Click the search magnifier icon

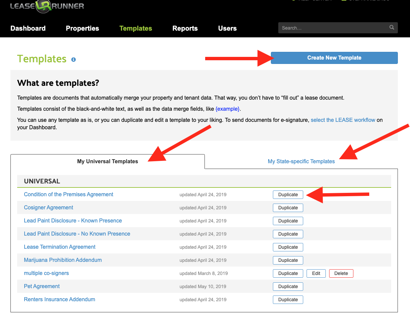point(391,28)
